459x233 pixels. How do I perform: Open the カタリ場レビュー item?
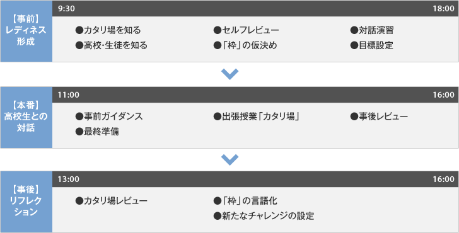click(x=111, y=201)
